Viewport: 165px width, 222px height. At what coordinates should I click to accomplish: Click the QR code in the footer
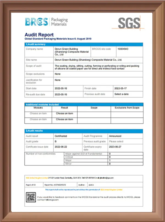point(31,197)
